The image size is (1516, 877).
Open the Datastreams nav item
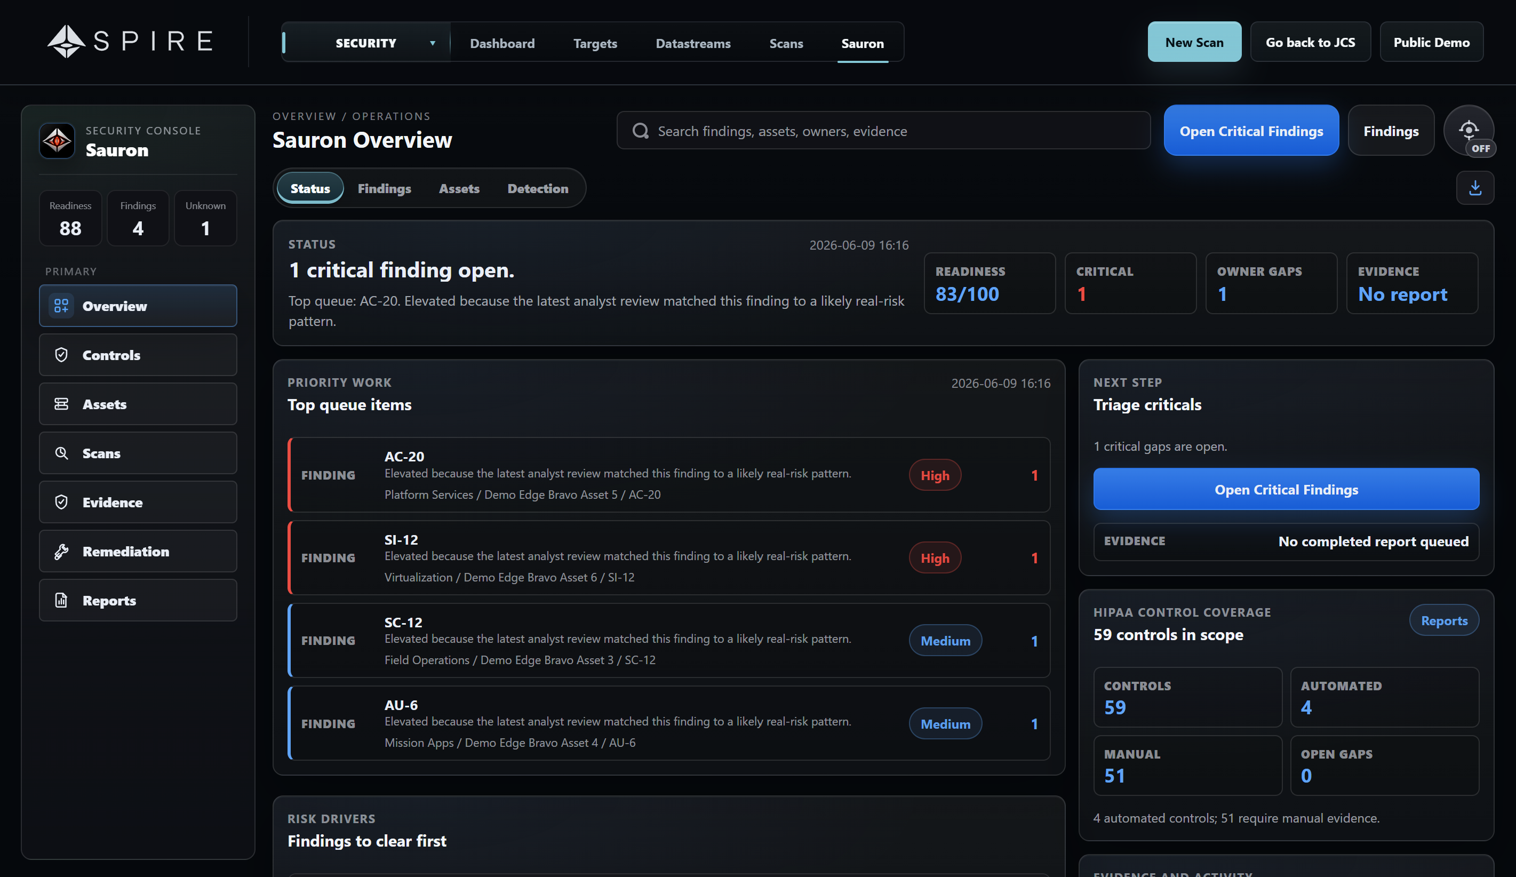[693, 43]
